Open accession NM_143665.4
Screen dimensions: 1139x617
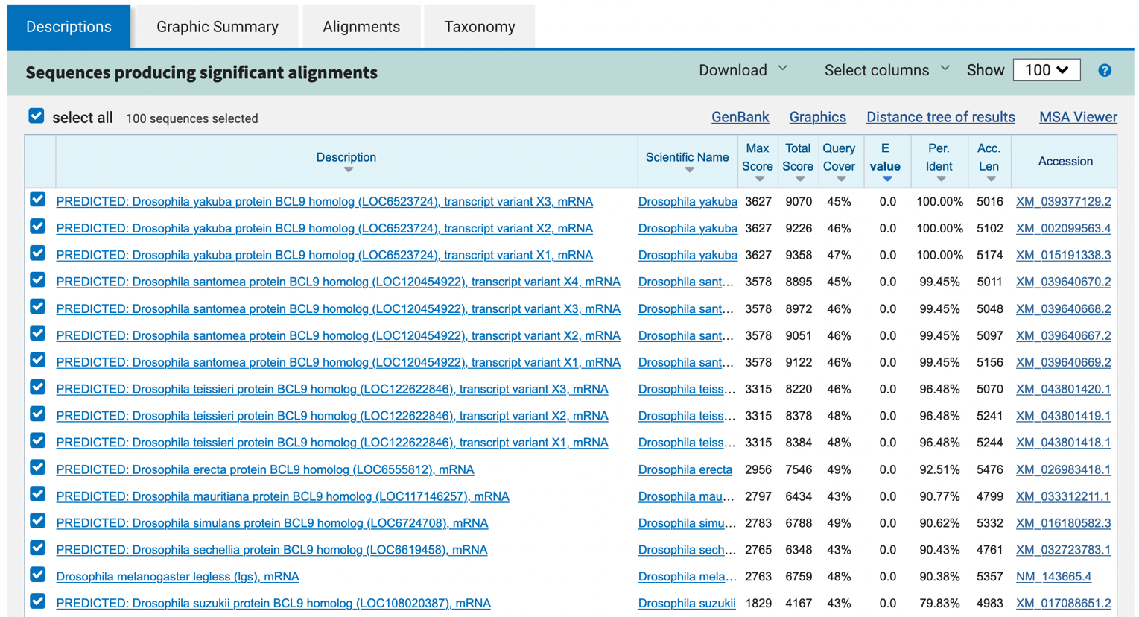pyautogui.click(x=1053, y=577)
